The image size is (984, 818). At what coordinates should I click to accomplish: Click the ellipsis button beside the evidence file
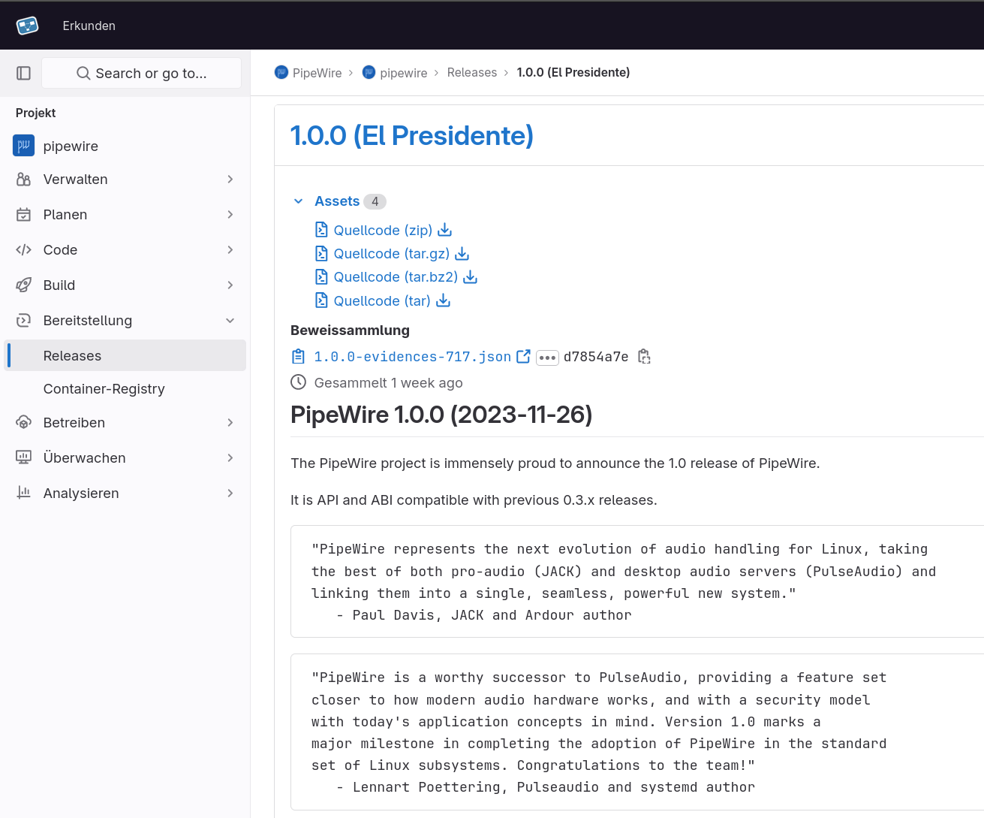(x=547, y=358)
